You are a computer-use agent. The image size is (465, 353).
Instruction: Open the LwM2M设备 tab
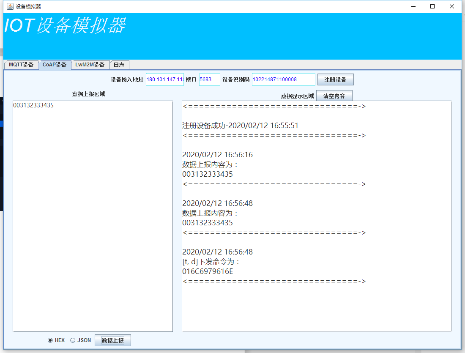pos(90,65)
